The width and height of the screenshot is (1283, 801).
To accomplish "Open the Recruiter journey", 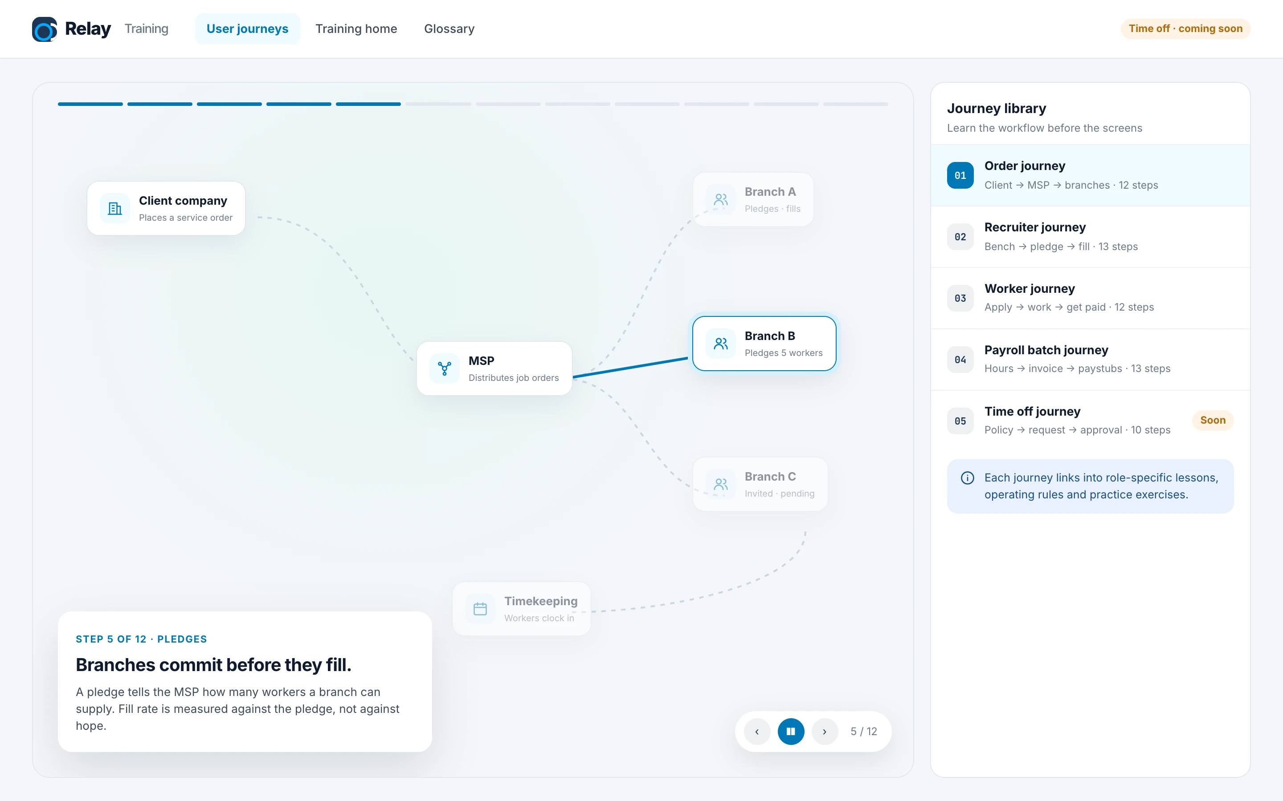I will (1090, 237).
